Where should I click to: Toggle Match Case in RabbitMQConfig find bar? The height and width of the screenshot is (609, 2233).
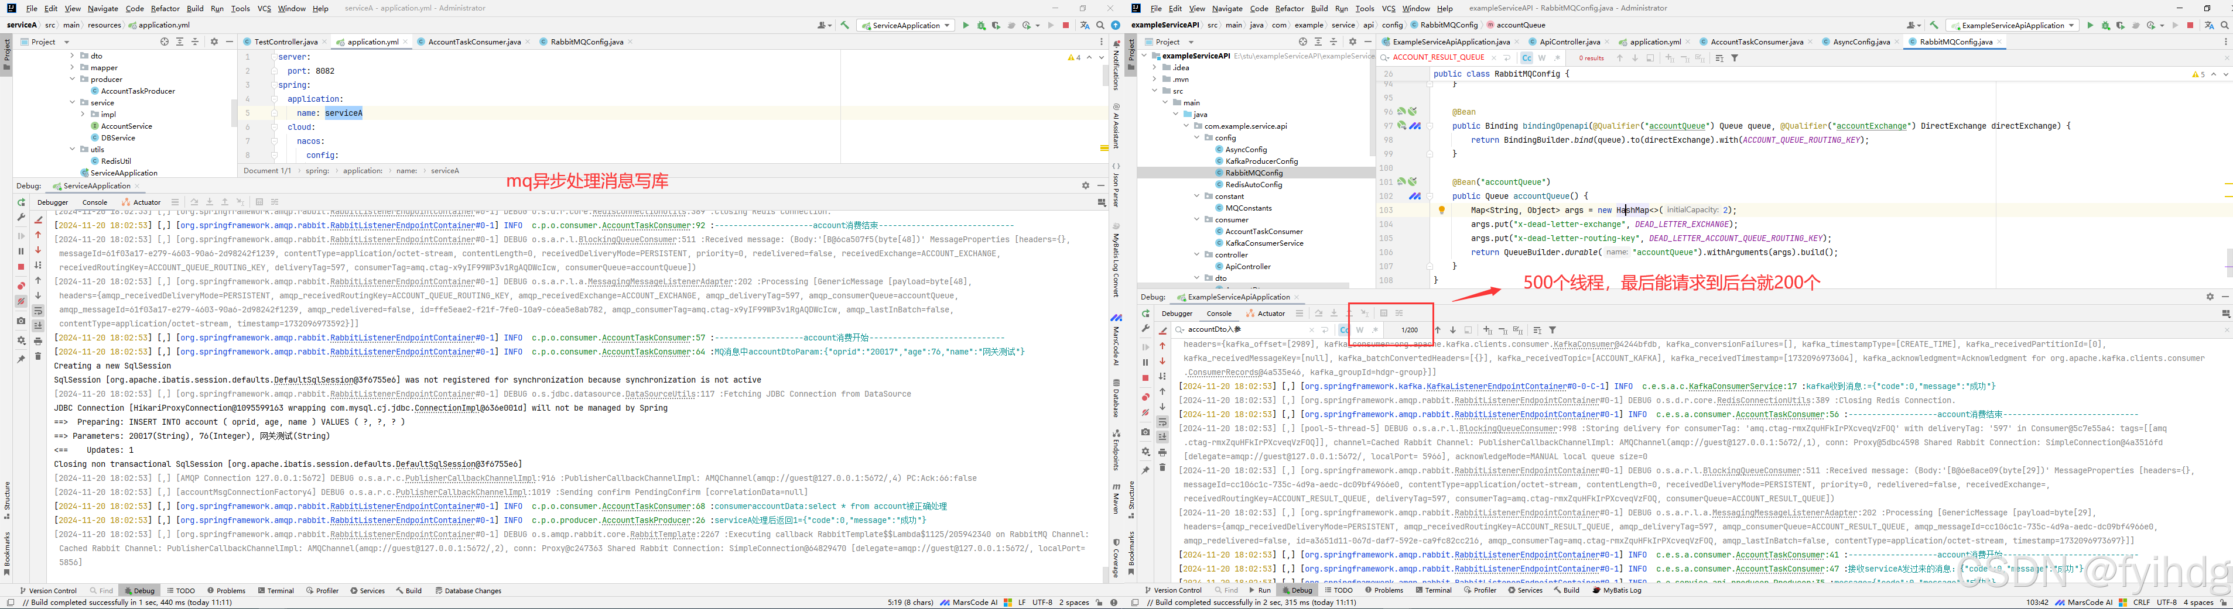(x=1527, y=58)
